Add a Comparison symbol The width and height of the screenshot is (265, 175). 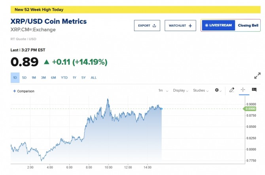coord(24,91)
